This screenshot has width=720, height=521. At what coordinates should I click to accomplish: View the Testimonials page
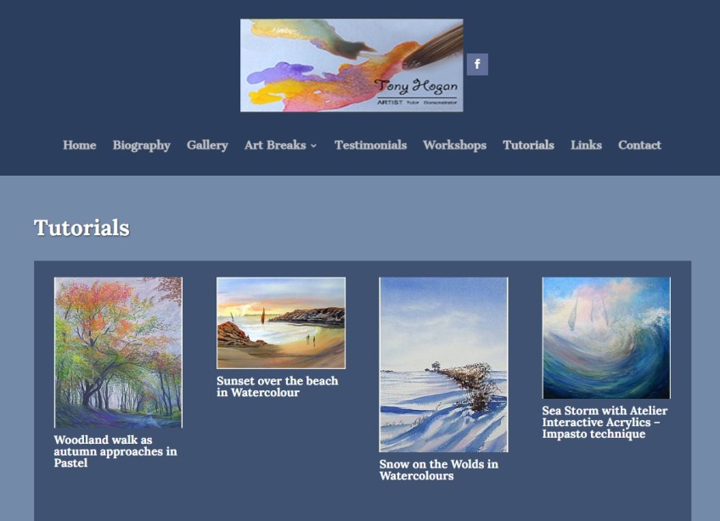click(x=370, y=145)
